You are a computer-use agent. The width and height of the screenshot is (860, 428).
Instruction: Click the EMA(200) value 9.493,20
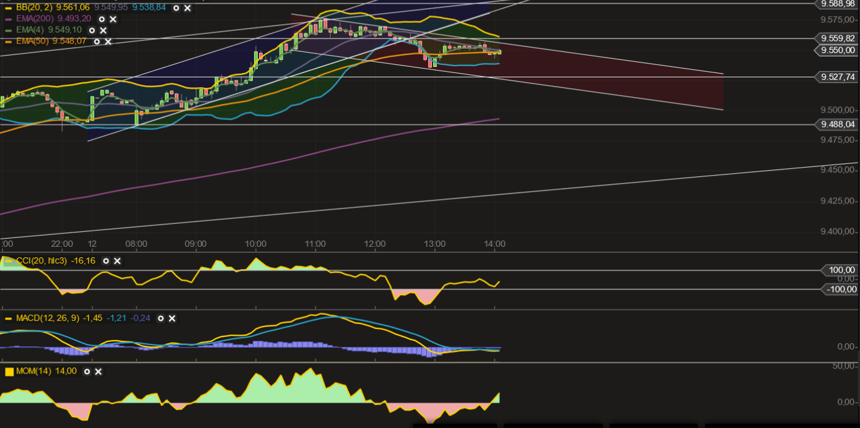[74, 19]
